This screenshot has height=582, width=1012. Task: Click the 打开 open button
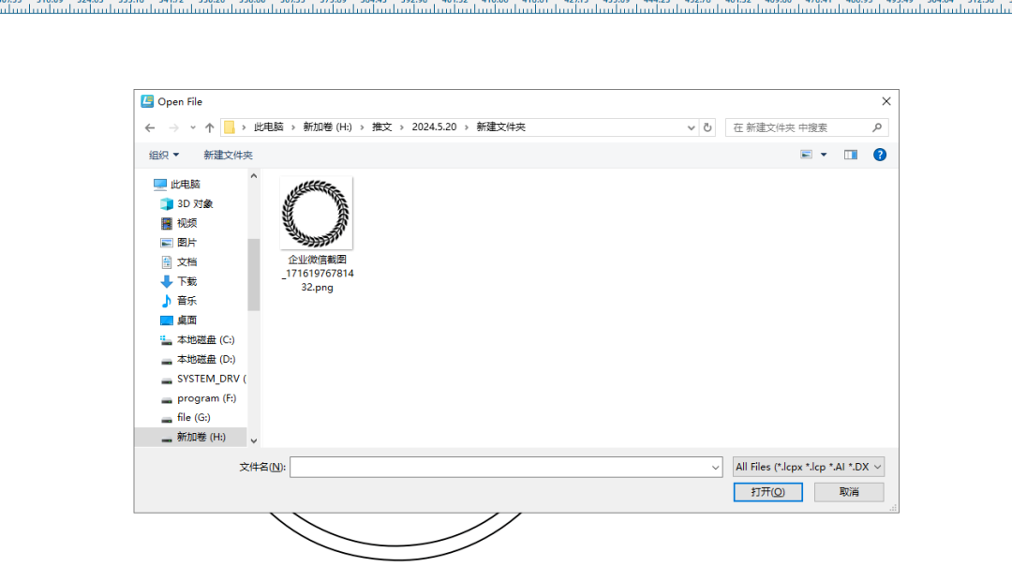(x=767, y=492)
